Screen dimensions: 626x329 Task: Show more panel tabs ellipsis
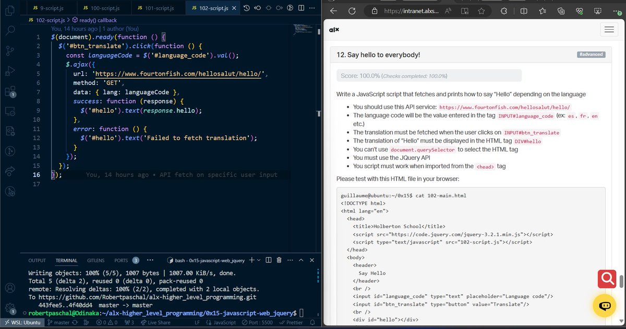click(150, 260)
